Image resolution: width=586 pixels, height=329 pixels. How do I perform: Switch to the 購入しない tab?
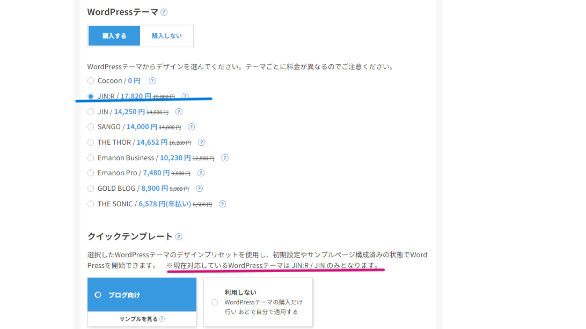coord(167,36)
